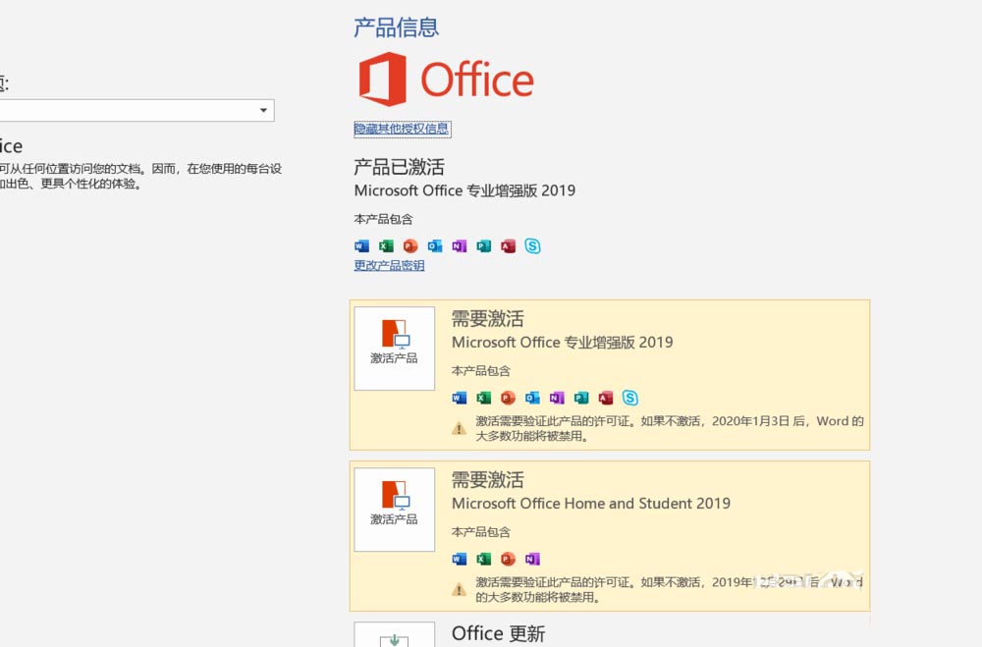Click PowerPoint icon under the activated product

pyautogui.click(x=410, y=246)
